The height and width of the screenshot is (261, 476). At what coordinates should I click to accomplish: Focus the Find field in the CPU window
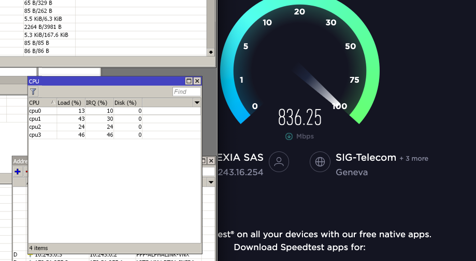(x=186, y=91)
